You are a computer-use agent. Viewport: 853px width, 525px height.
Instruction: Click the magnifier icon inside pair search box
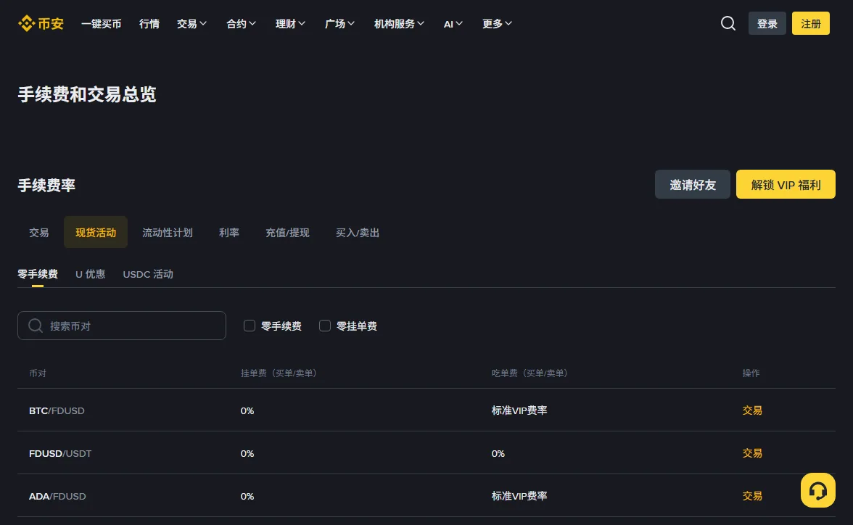point(36,326)
